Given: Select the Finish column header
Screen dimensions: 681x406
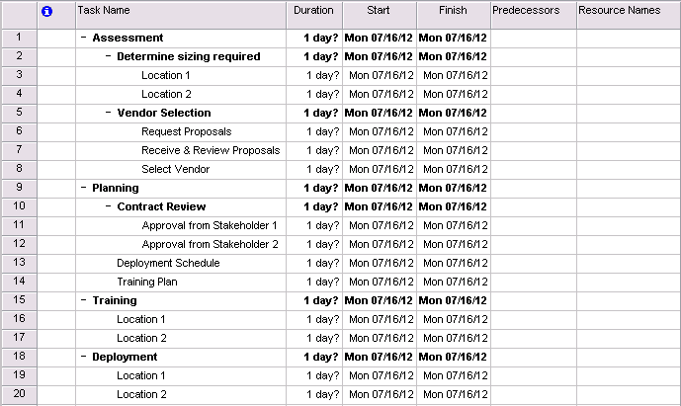Looking at the screenshot, I should click(453, 11).
